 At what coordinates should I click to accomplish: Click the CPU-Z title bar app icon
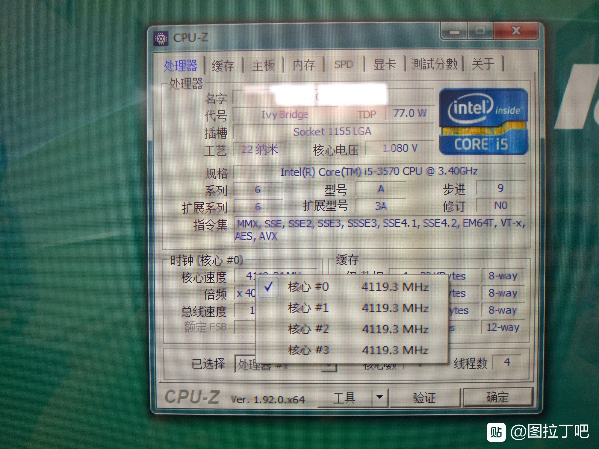161,39
